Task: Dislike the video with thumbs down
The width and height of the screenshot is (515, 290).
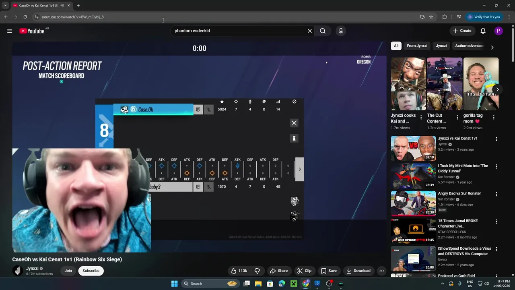Action: pyautogui.click(x=257, y=271)
